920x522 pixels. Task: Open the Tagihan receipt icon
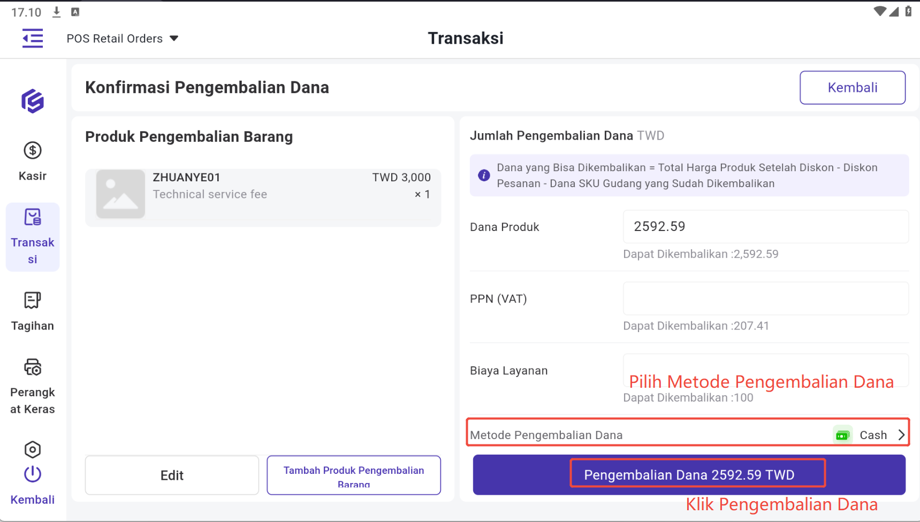pos(33,301)
